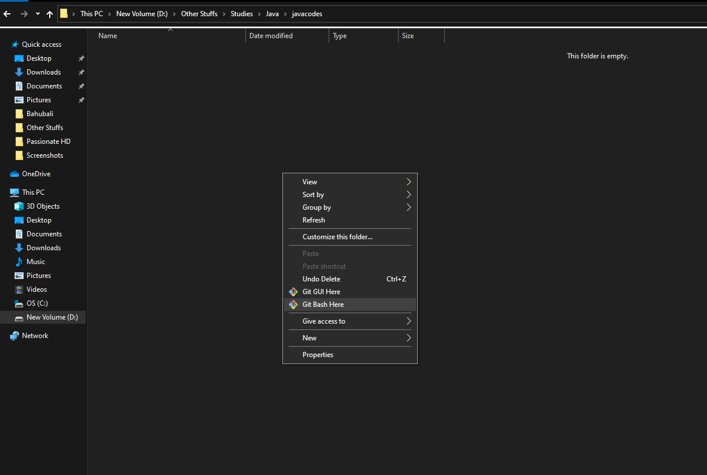This screenshot has width=707, height=475.
Task: Navigate to Java breadcrumb
Action: tap(272, 14)
